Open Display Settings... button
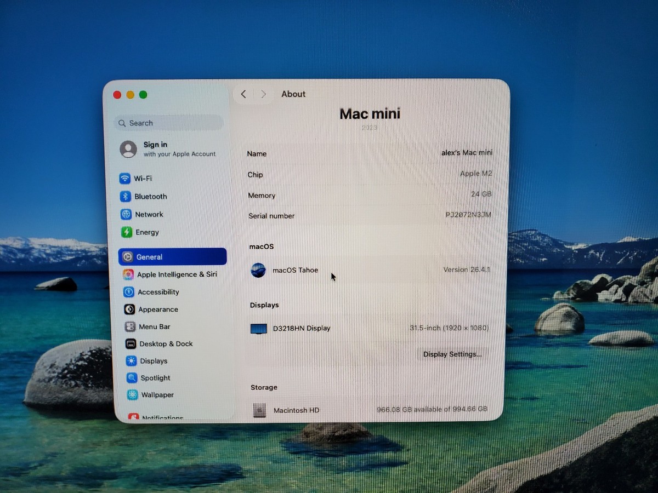Viewport: 658px width, 493px height. tap(452, 354)
